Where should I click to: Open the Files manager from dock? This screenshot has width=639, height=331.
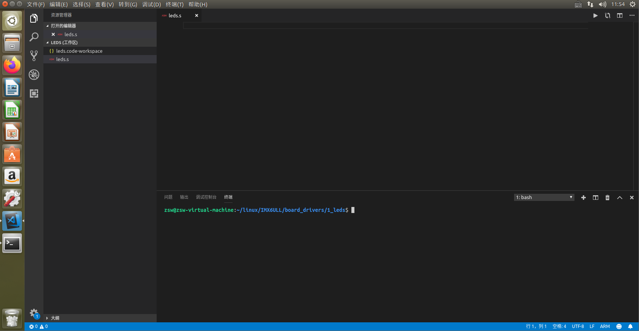click(x=12, y=43)
